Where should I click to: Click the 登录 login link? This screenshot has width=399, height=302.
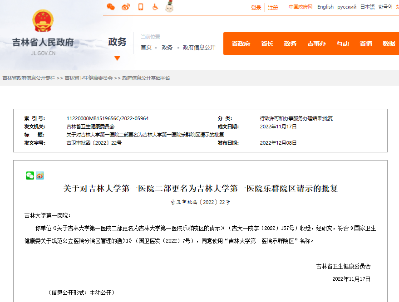coord(256,8)
